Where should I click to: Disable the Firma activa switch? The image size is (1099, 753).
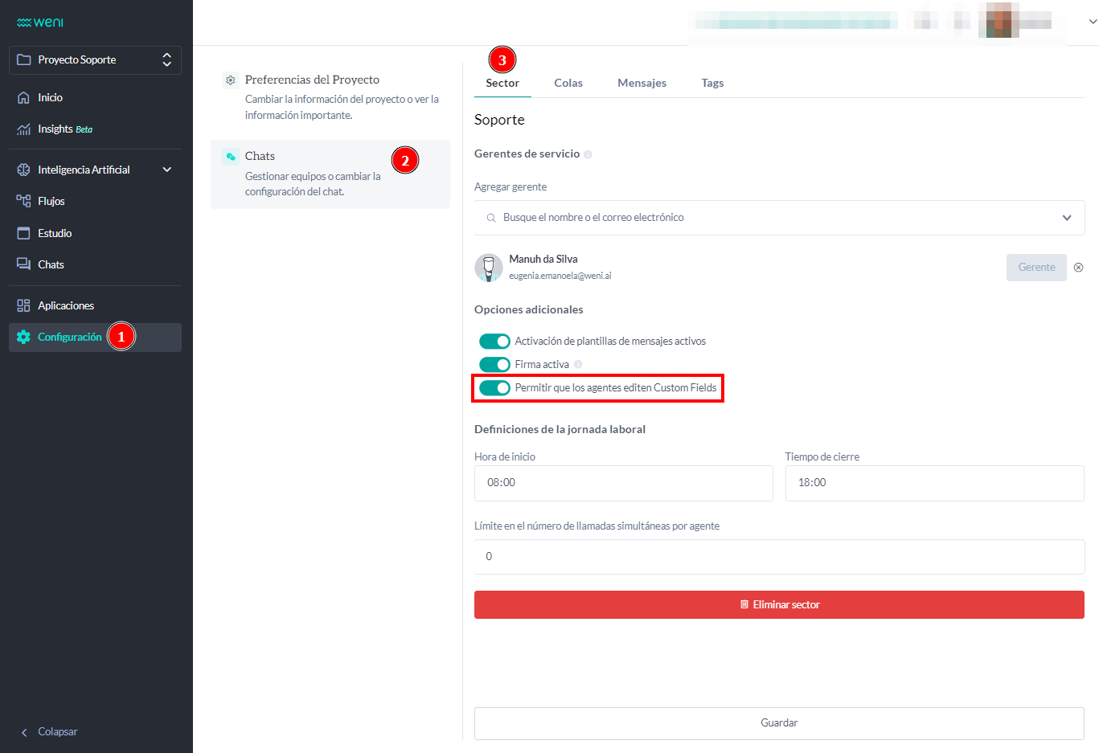coord(494,365)
